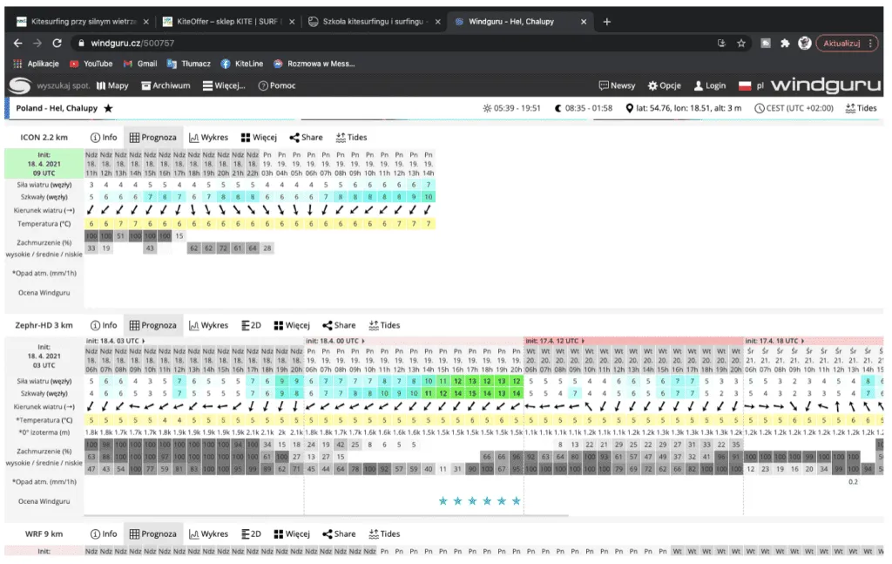Show Info for the ICON 2.2 km model
This screenshot has height=564, width=892.
point(104,137)
